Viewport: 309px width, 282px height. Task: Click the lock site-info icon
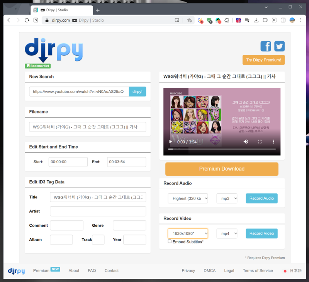pyautogui.click(x=47, y=21)
